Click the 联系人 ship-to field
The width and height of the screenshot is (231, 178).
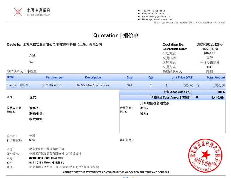tap(35, 108)
